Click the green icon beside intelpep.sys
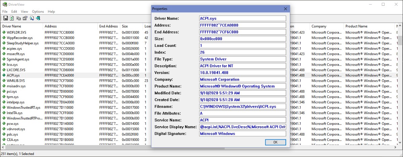 click(x=4, y=102)
